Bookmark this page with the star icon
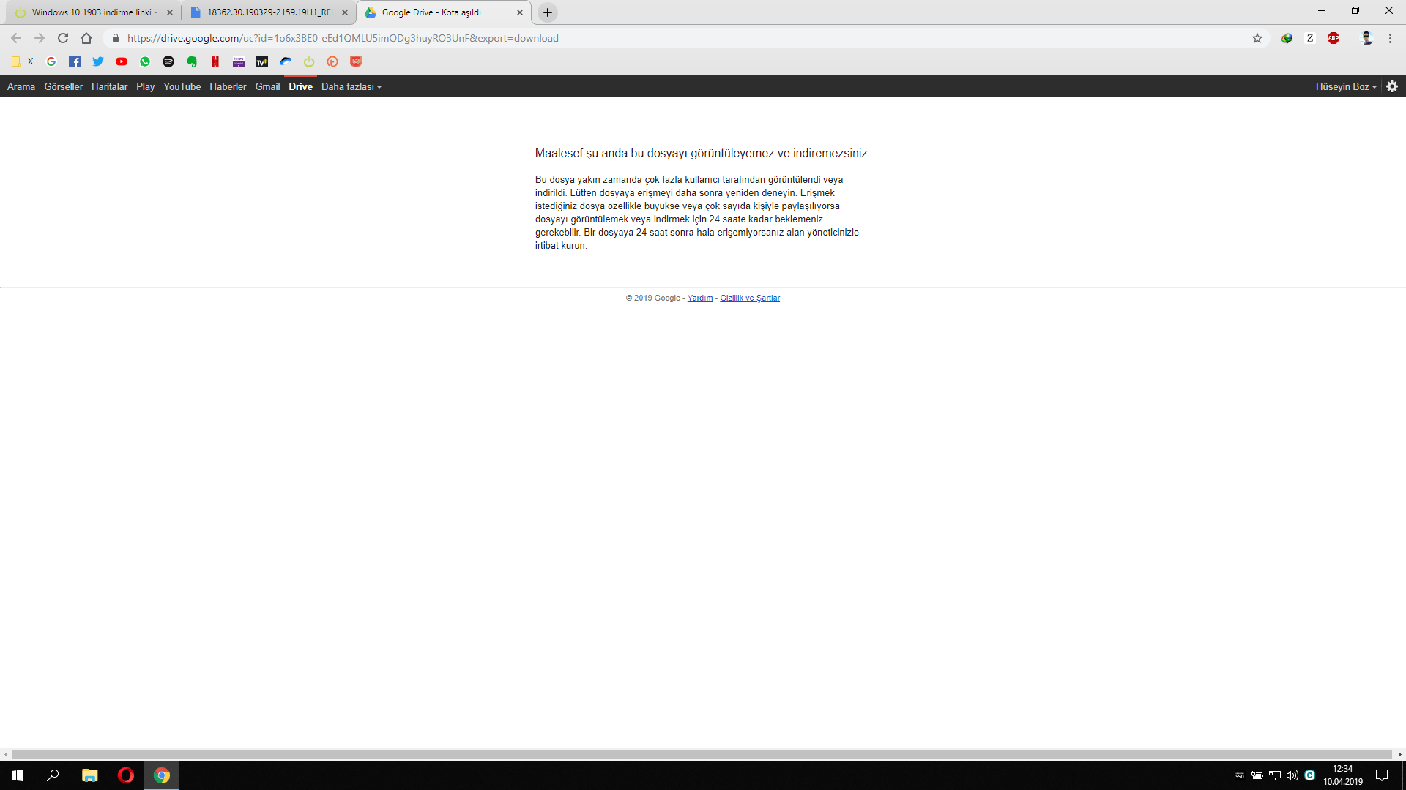The height and width of the screenshot is (790, 1406). (1257, 38)
